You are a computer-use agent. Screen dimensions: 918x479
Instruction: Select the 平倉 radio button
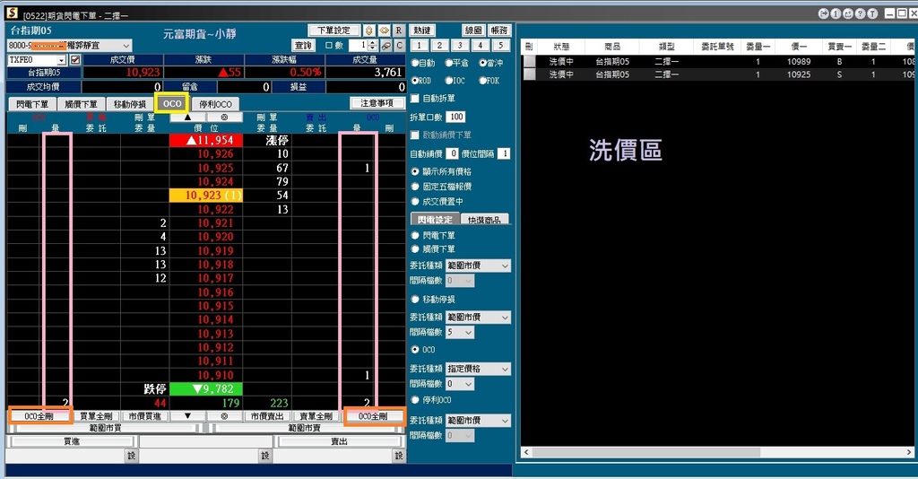(449, 63)
